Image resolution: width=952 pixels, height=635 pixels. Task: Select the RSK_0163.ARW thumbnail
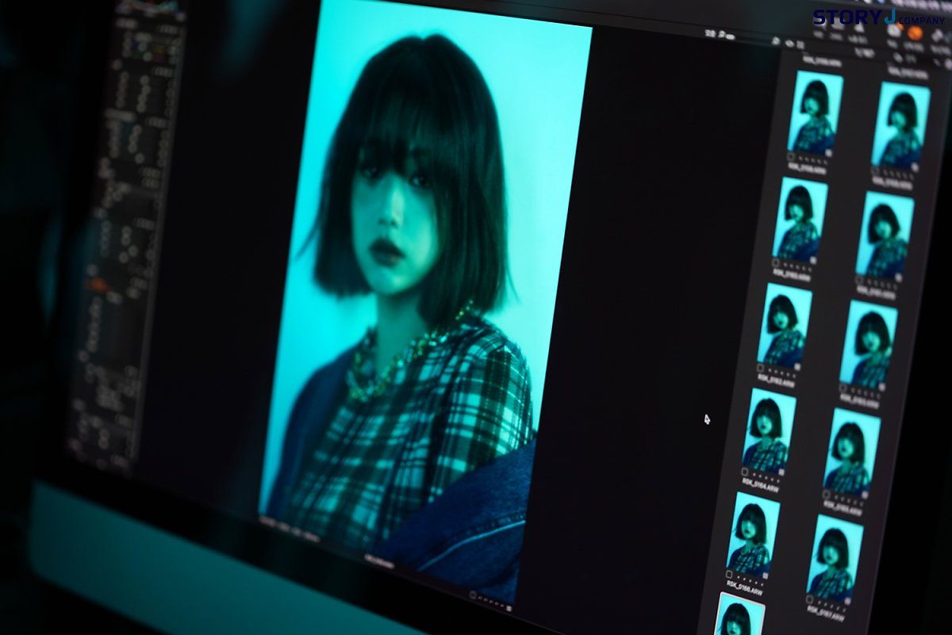point(868,345)
